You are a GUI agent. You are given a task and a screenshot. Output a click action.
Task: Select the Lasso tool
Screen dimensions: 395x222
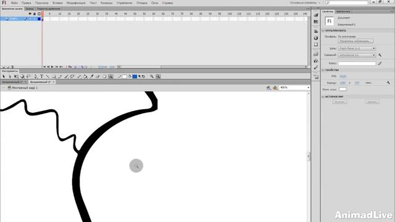point(28,76)
